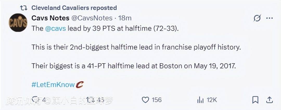281x110 pixels.
Task: Click the small repost icon above the tweet
Action: pos(24,8)
